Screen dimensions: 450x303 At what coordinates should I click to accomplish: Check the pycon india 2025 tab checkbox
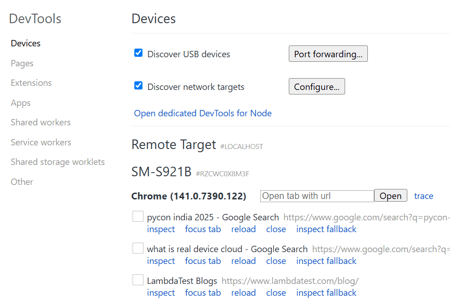point(138,216)
